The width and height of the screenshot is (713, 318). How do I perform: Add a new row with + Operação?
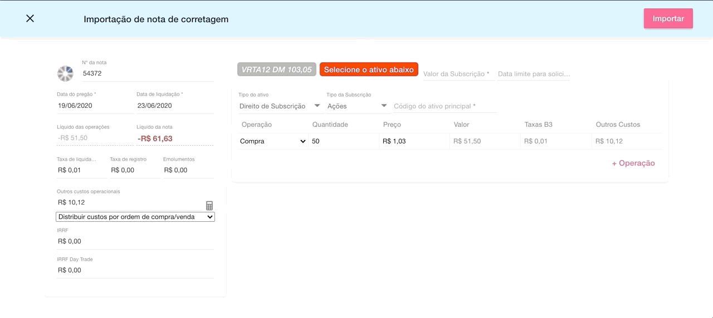[x=633, y=163]
